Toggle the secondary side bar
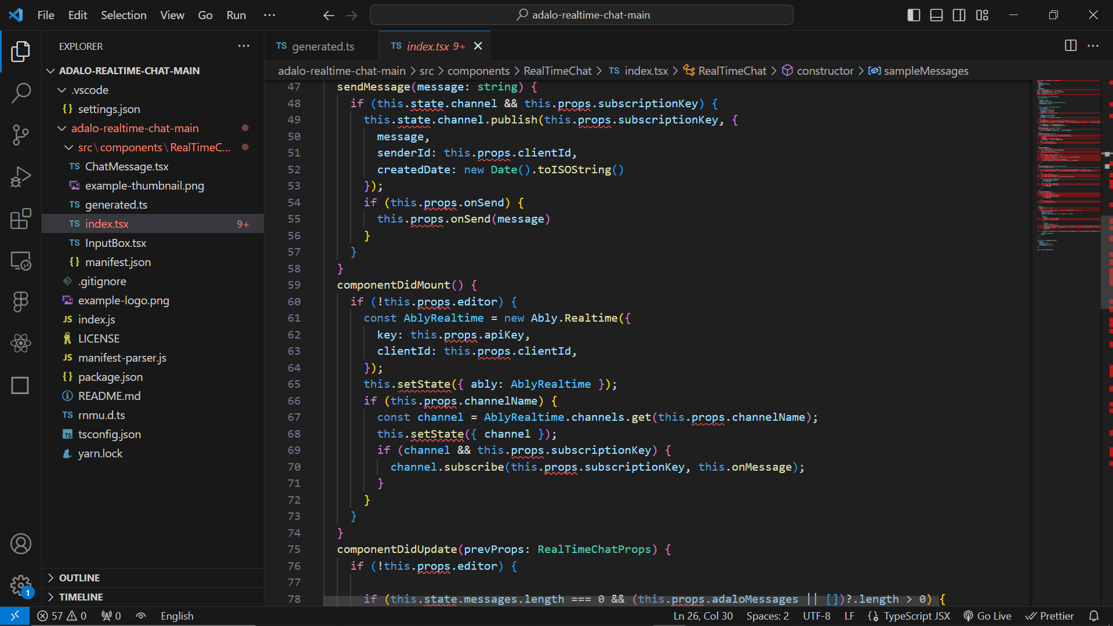The width and height of the screenshot is (1113, 626). click(959, 15)
